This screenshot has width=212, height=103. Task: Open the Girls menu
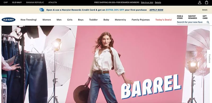(x=70, y=20)
